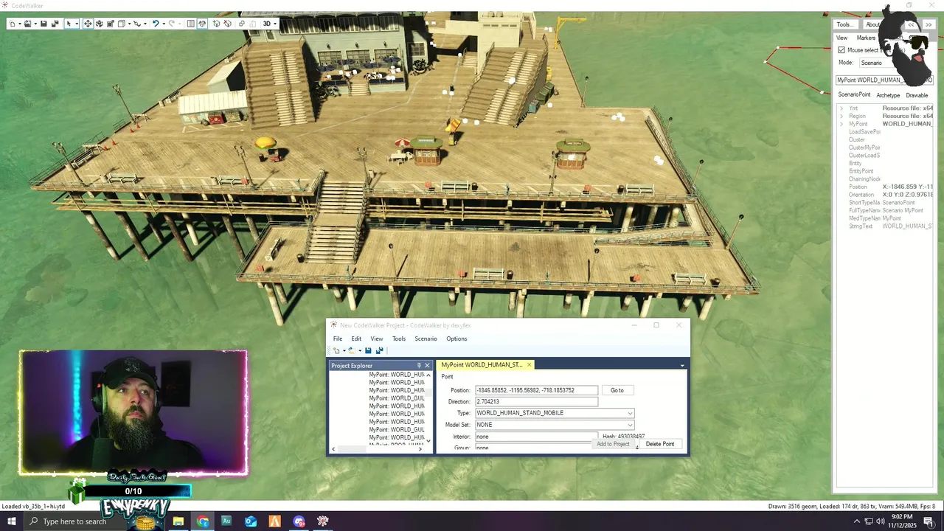The height and width of the screenshot is (531, 944).
Task: Click Project Explorer scroll down arrow
Action: (428, 441)
